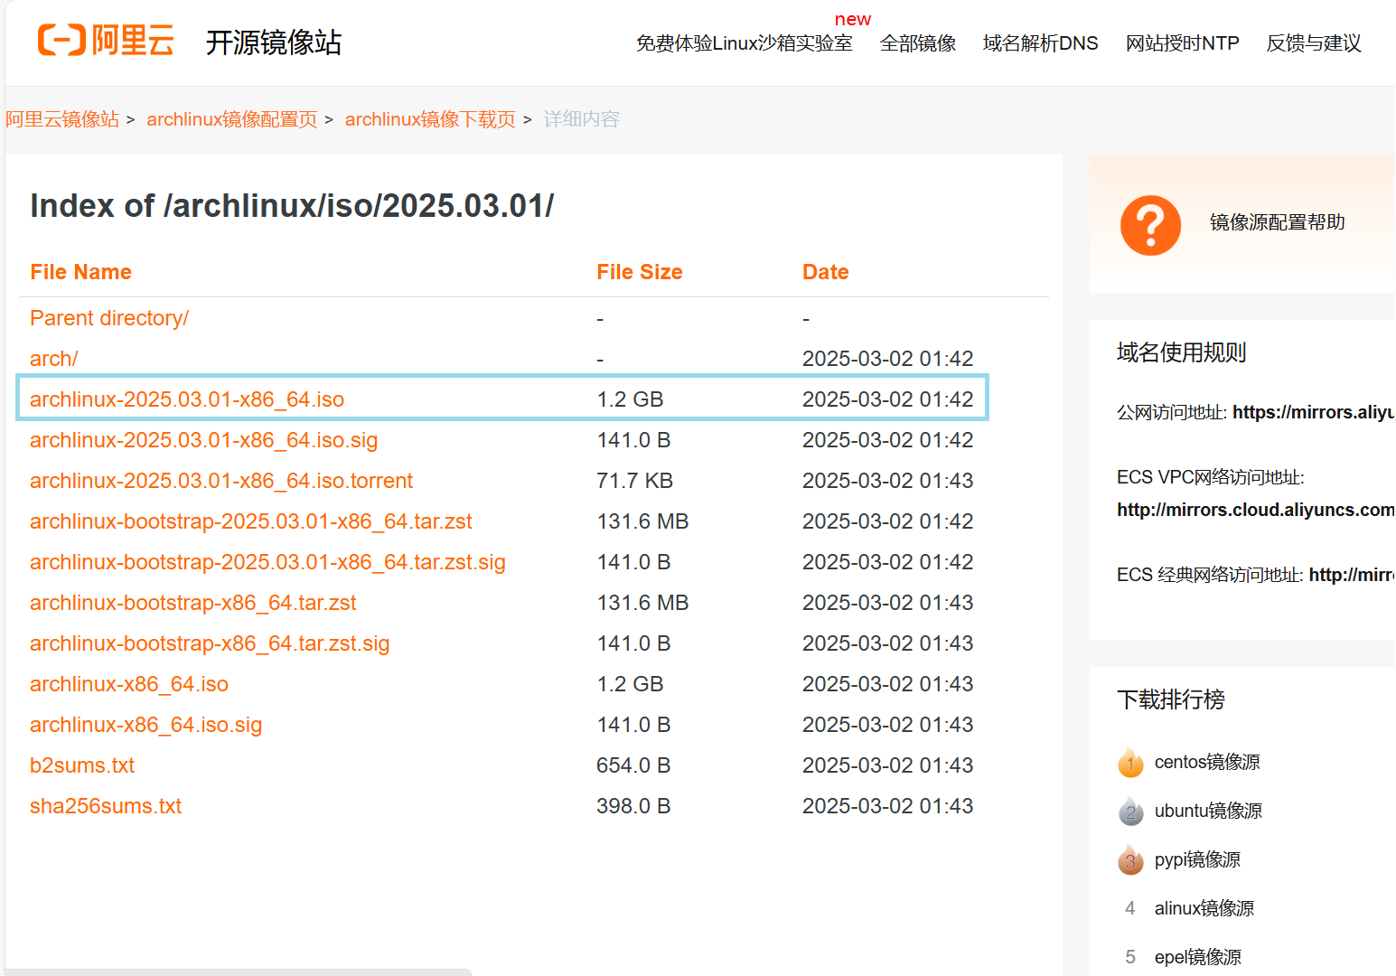Click 镜像源配置帮助 help link
The height and width of the screenshot is (976, 1396).
tap(1277, 222)
